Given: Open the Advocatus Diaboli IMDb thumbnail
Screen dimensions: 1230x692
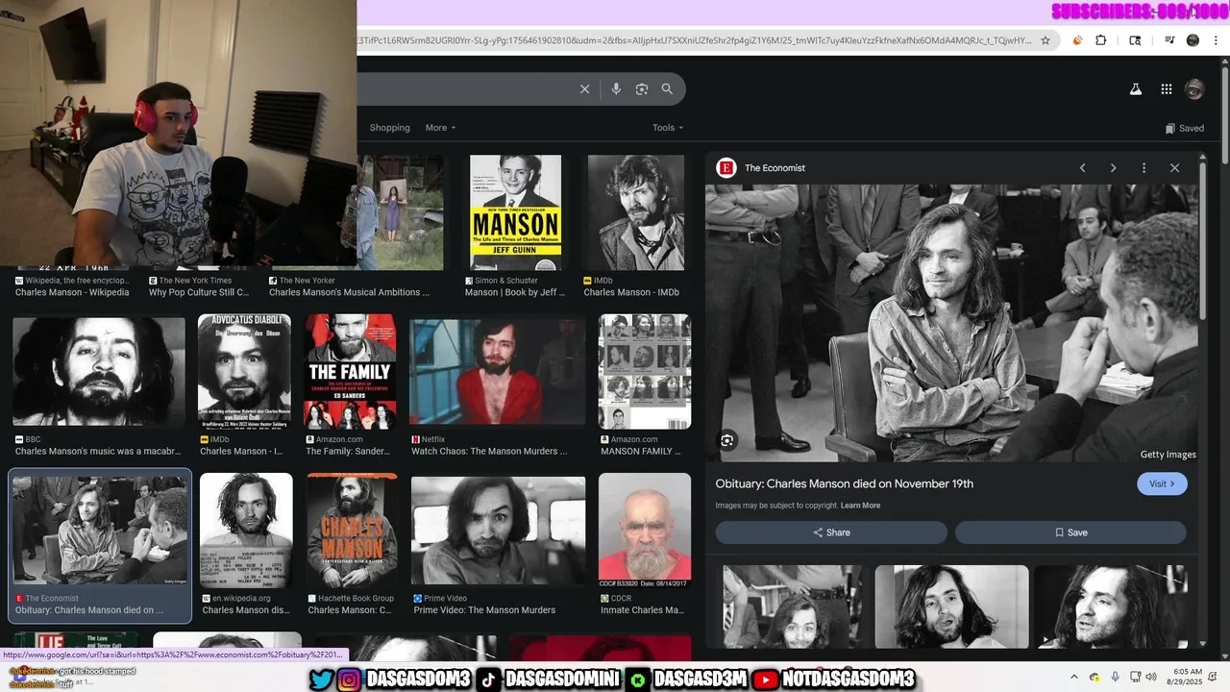Looking at the screenshot, I should coord(244,371).
